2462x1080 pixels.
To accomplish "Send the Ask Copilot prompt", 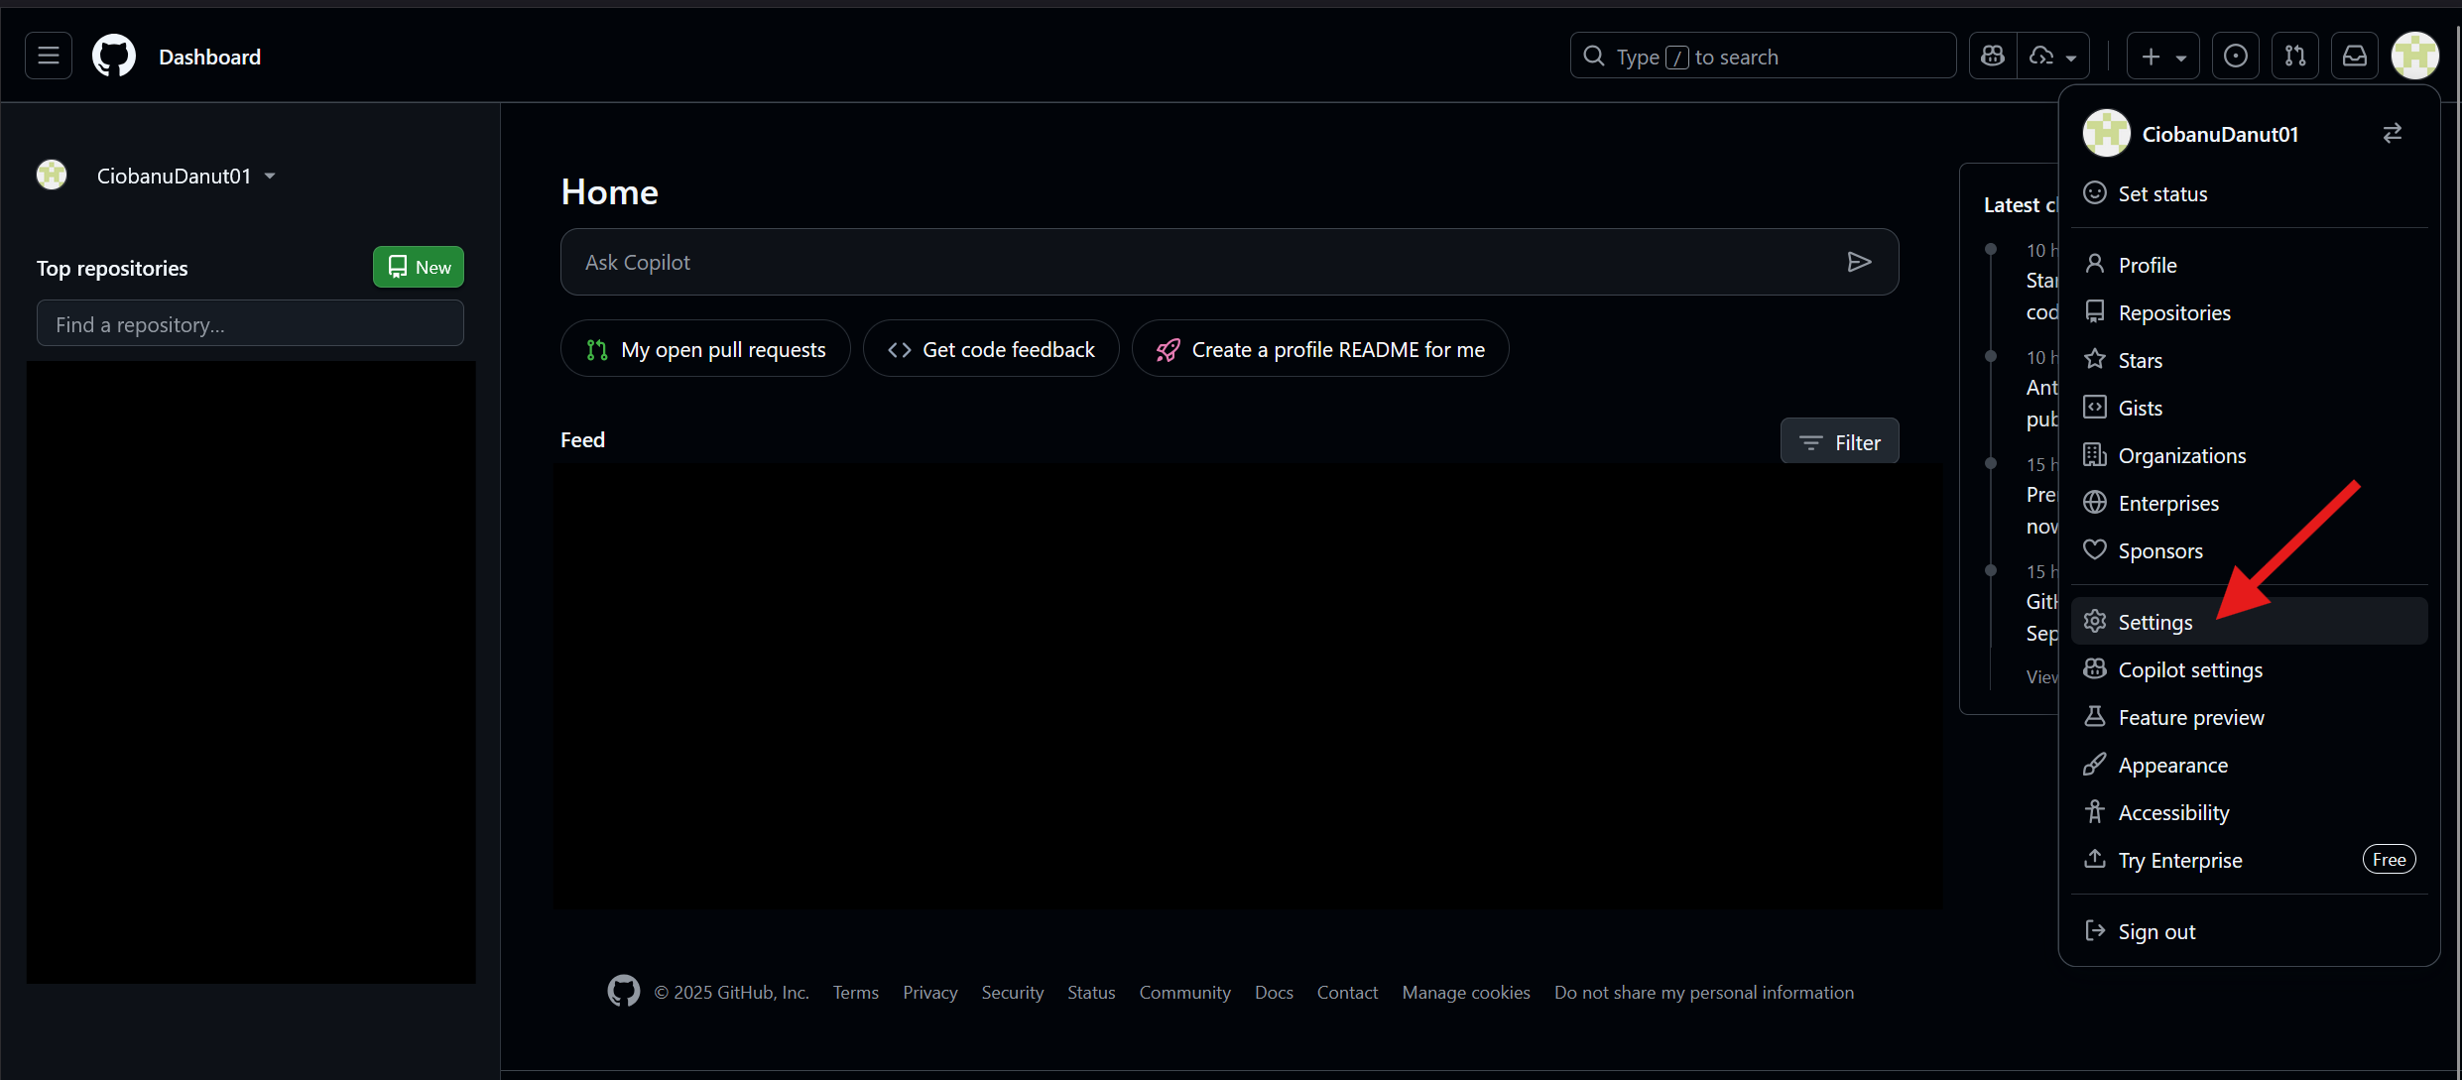I will point(1859,262).
